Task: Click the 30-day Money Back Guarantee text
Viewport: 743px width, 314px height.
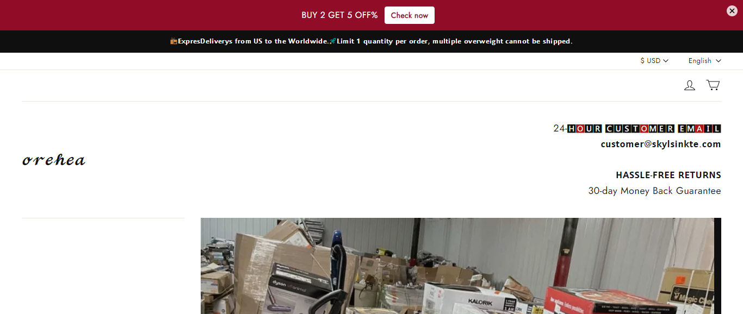Action: pos(654,191)
